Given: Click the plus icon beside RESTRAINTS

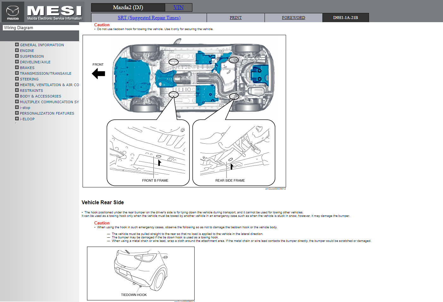Looking at the screenshot, I should tap(17, 90).
